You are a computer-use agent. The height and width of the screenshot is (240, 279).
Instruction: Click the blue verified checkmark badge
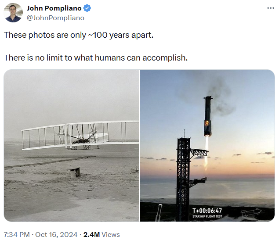coord(88,8)
